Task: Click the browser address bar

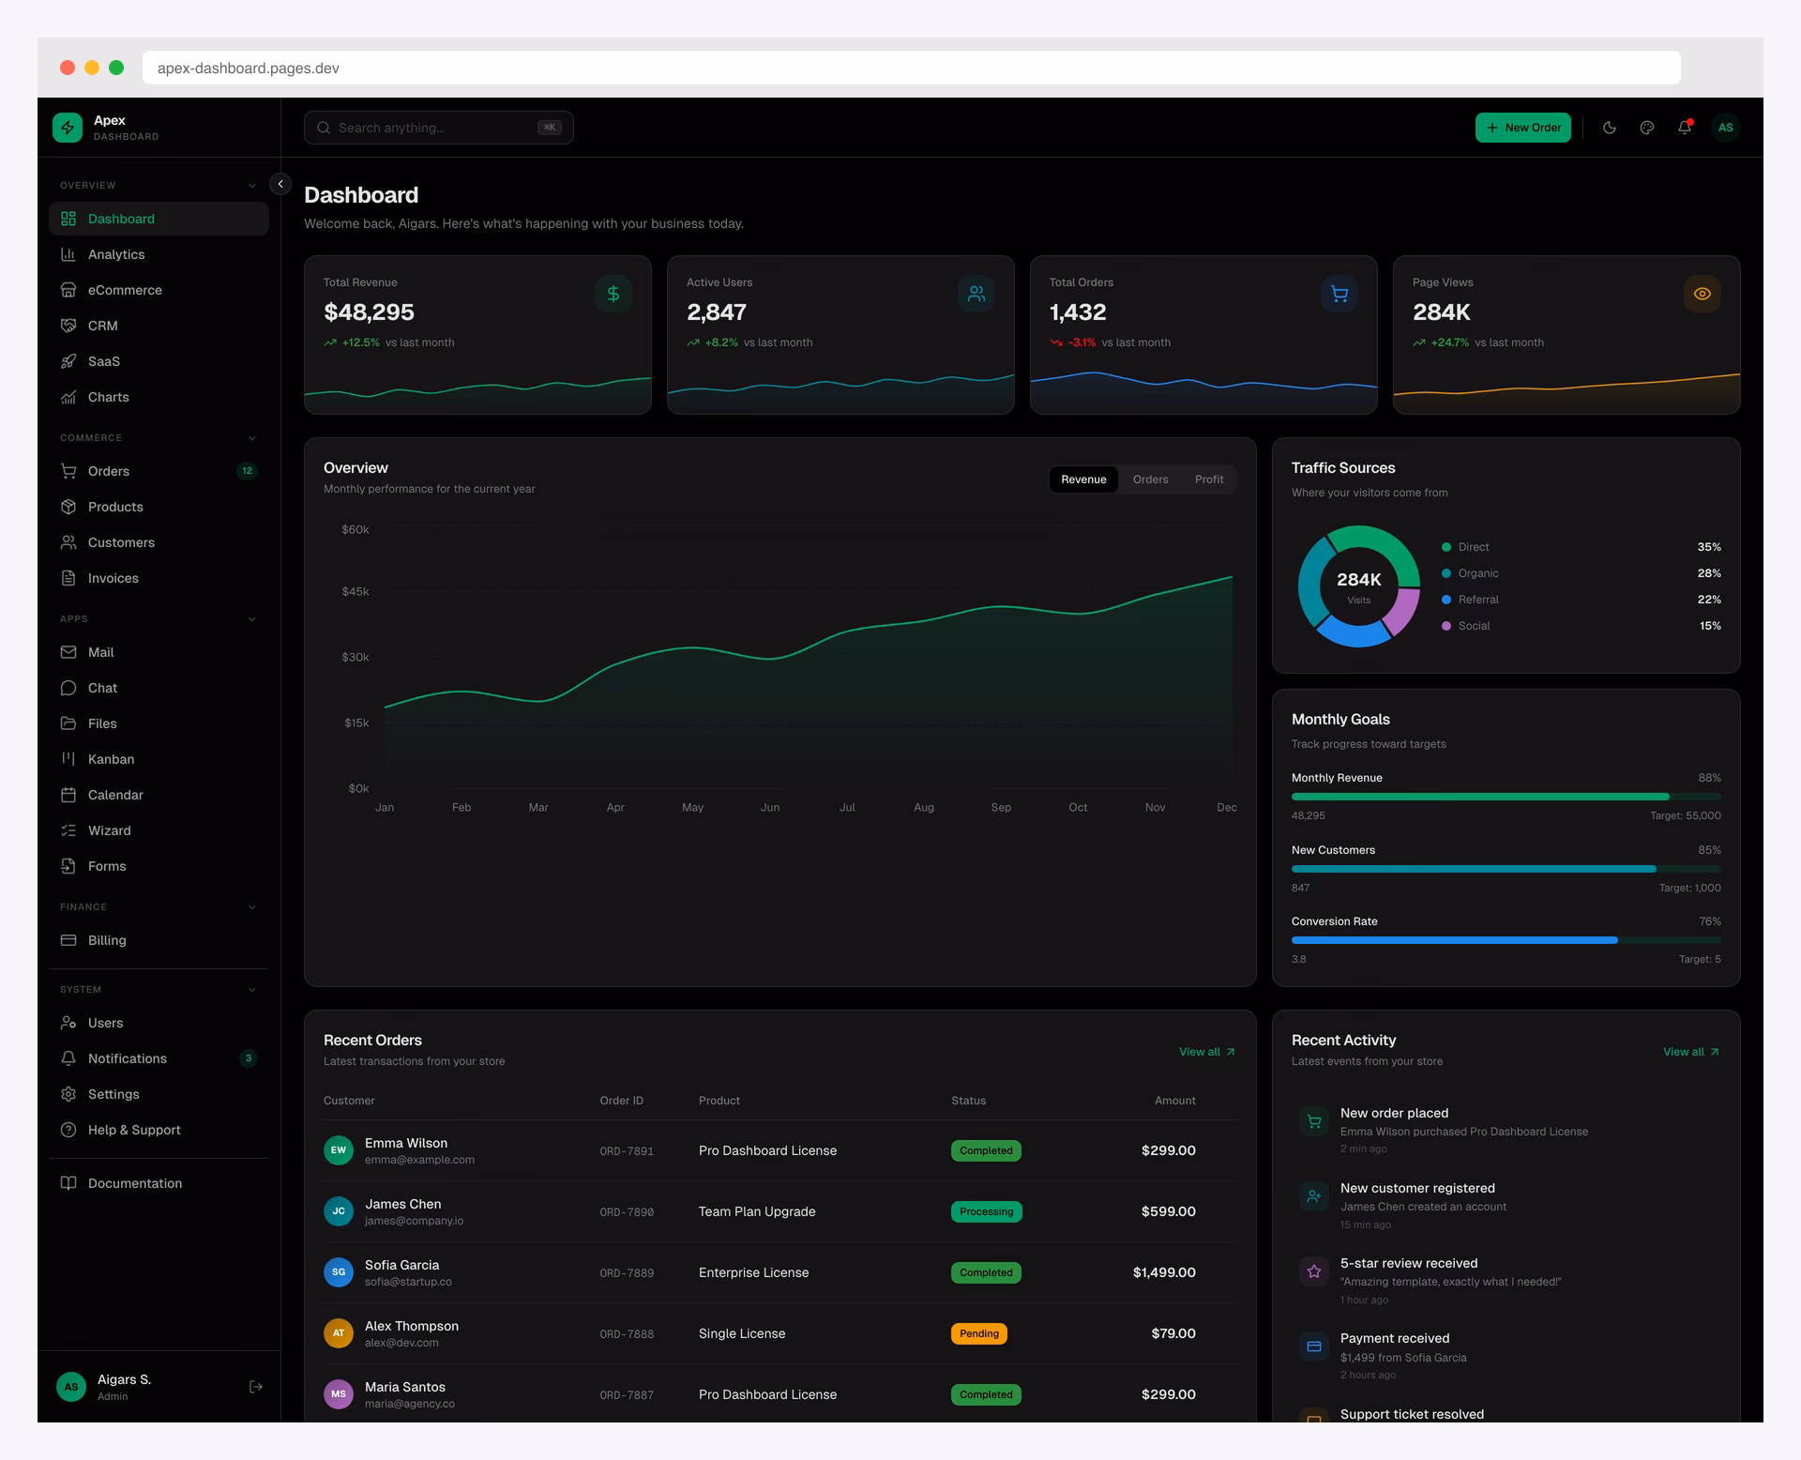Action: point(911,68)
